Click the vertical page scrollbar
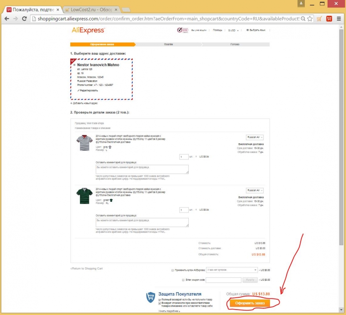Image resolution: width=346 pixels, height=315 pixels. pos(341,137)
